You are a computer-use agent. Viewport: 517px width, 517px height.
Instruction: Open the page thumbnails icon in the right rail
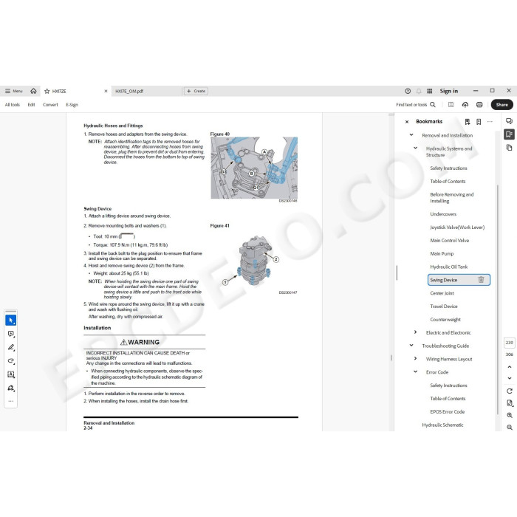pyautogui.click(x=509, y=148)
